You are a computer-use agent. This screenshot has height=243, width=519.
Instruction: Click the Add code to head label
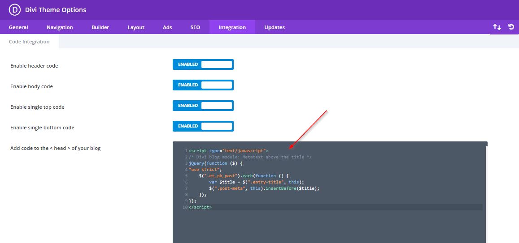(55, 148)
